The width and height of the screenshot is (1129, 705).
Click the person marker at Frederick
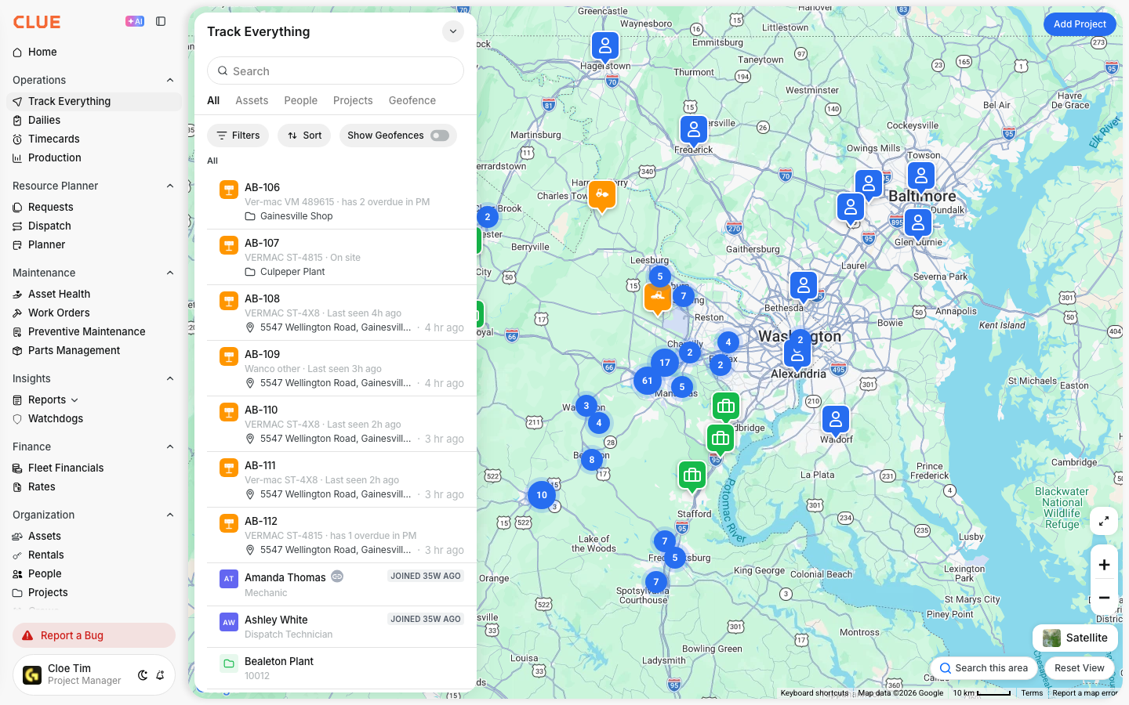coord(694,131)
